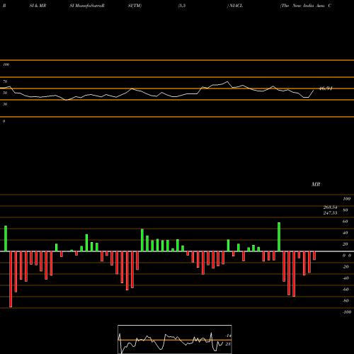This screenshot has width=354, height=354.
Task: Click the 247.55 value label
Action: tap(330, 213)
